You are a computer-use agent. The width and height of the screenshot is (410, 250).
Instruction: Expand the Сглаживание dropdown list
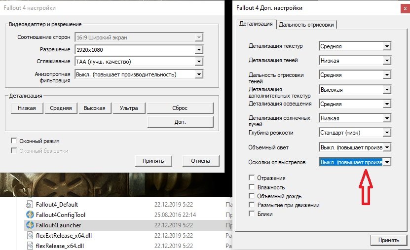click(x=198, y=62)
